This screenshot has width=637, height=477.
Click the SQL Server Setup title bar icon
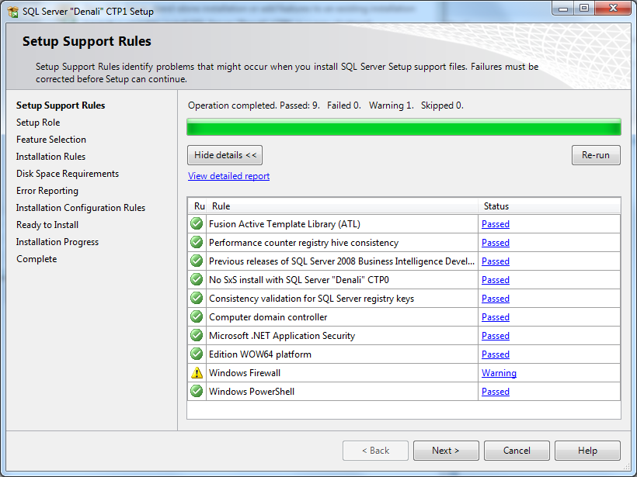(13, 12)
